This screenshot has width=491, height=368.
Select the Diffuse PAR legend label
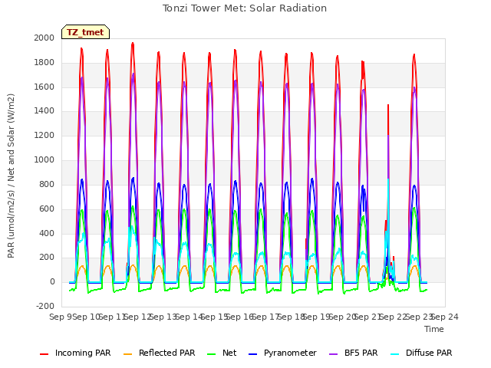(429, 353)
